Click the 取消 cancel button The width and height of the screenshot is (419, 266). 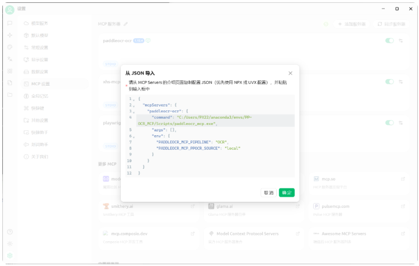click(x=269, y=193)
